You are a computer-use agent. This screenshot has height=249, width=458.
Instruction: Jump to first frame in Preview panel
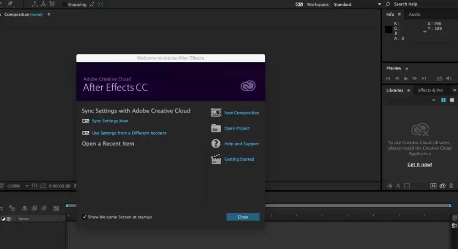(x=388, y=79)
